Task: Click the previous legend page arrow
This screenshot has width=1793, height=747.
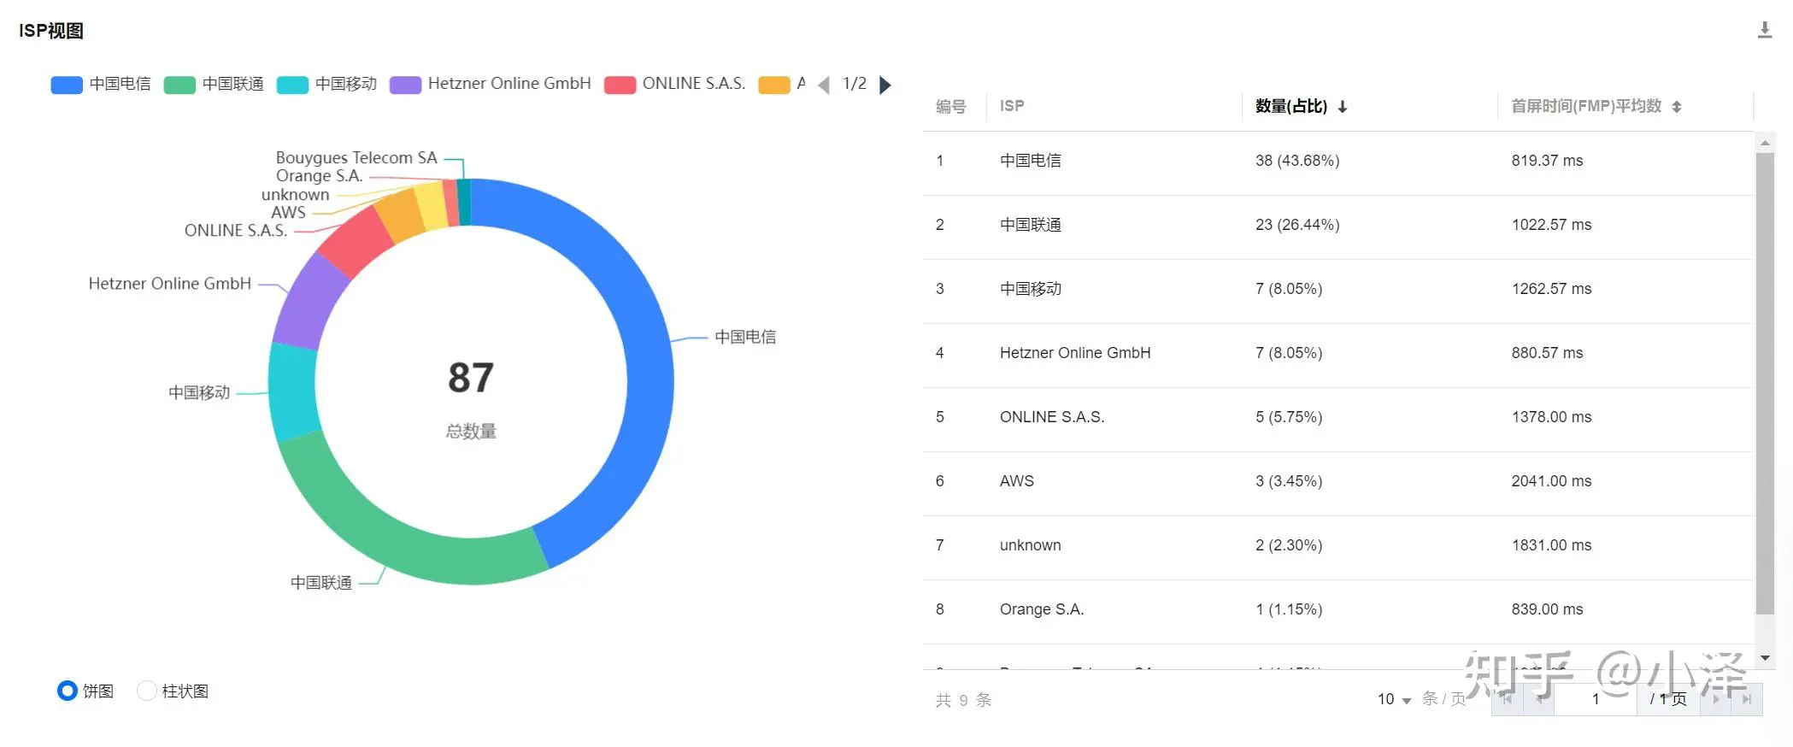Action: 824,85
